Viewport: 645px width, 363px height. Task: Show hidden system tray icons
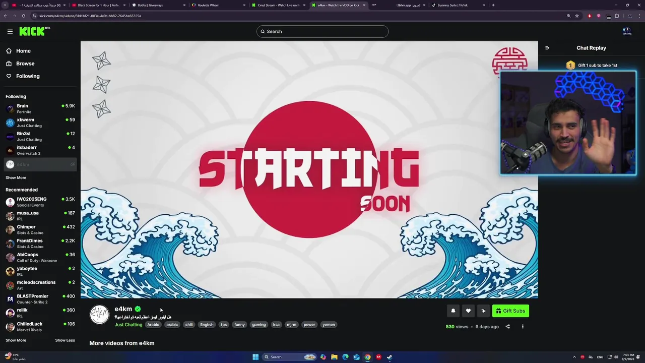click(574, 357)
